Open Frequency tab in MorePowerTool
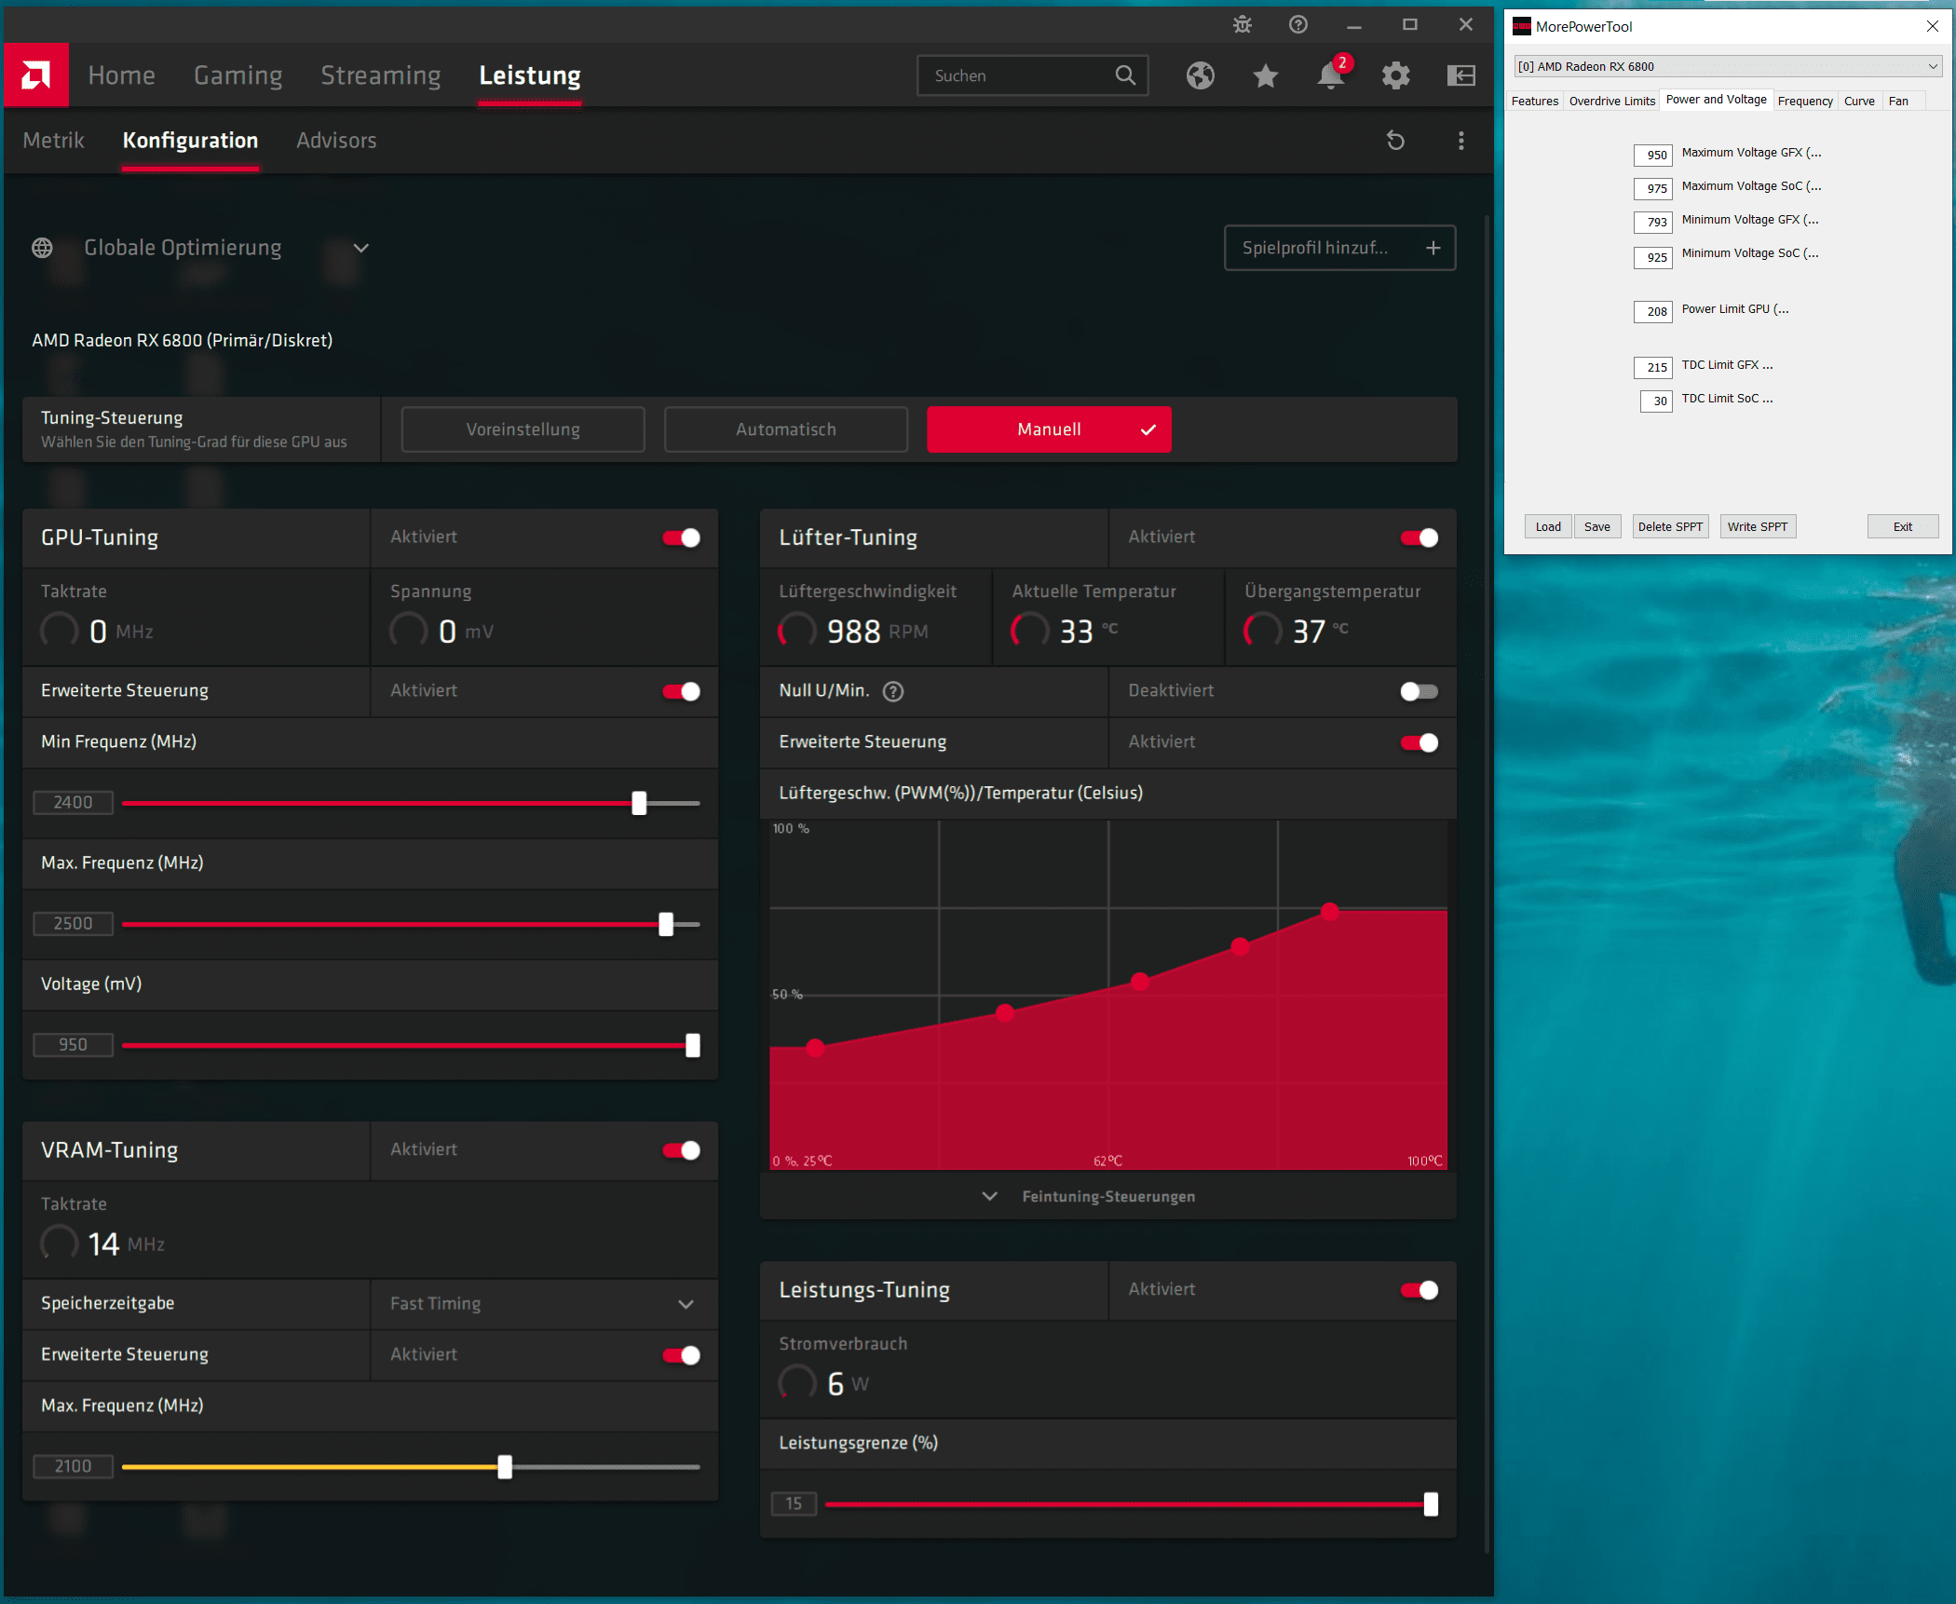1956x1604 pixels. click(1805, 101)
